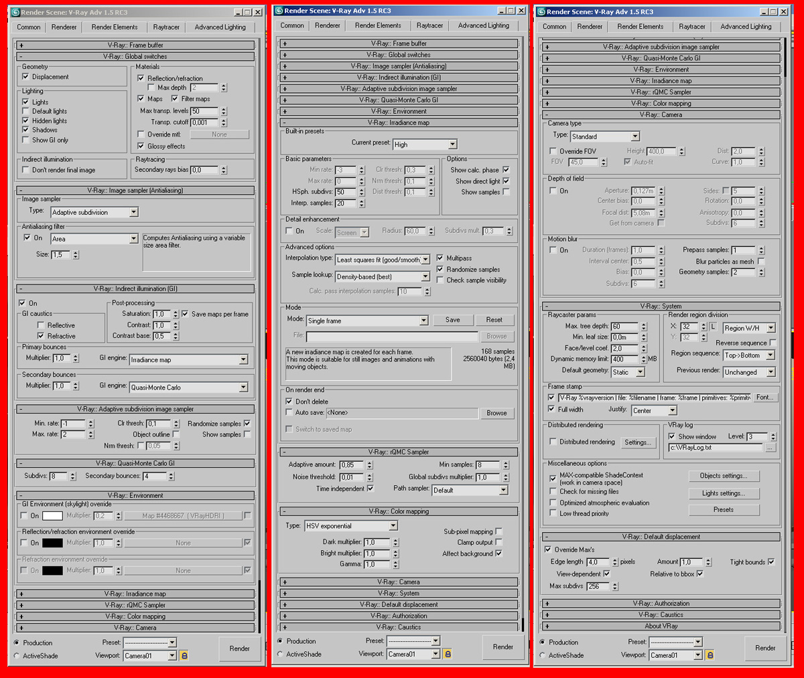Toggle Refractive GI caustics checkbox
The image size is (804, 678).
point(41,336)
